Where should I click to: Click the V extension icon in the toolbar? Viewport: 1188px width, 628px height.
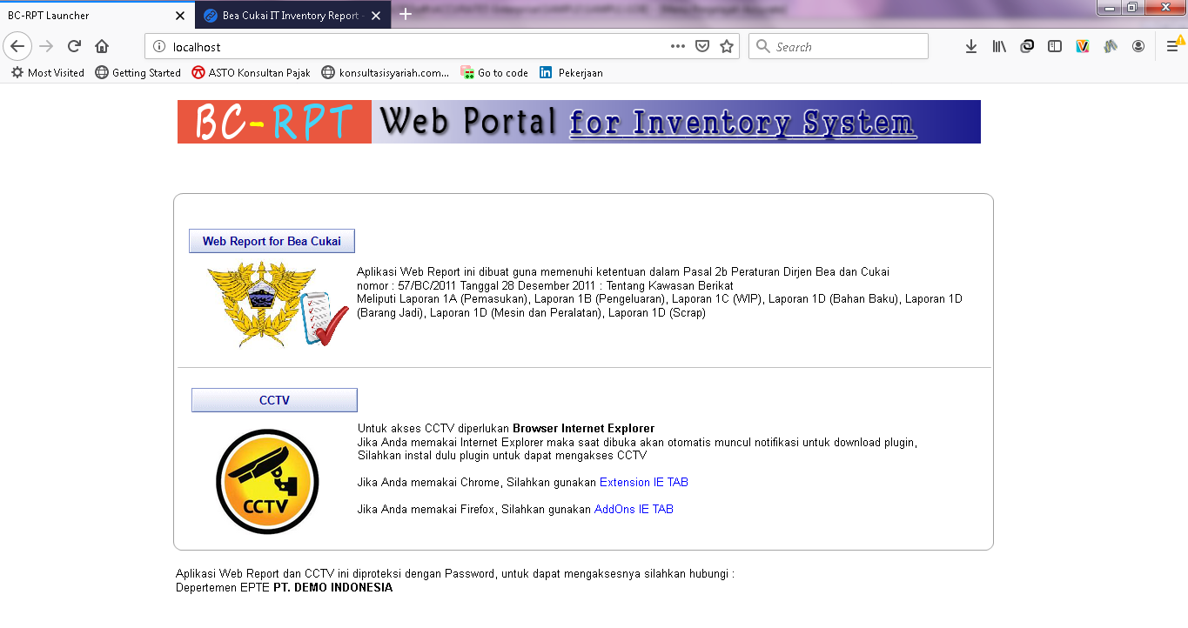click(x=1083, y=46)
